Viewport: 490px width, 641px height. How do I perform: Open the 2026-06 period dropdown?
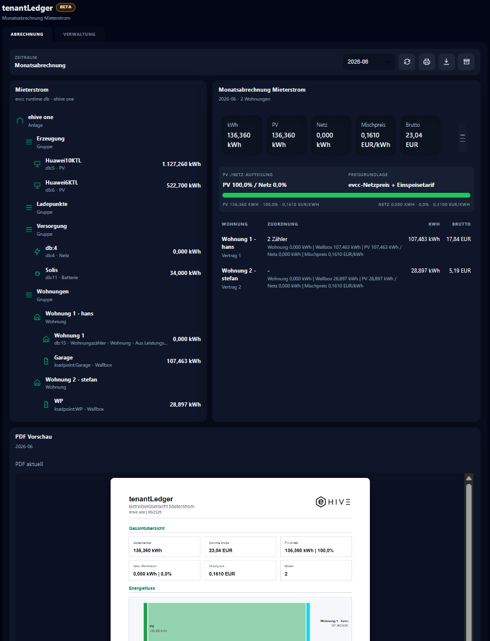coord(369,62)
